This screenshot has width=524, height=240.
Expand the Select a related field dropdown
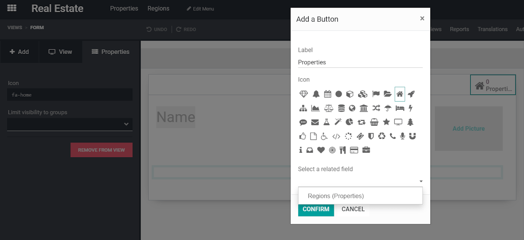(x=360, y=181)
